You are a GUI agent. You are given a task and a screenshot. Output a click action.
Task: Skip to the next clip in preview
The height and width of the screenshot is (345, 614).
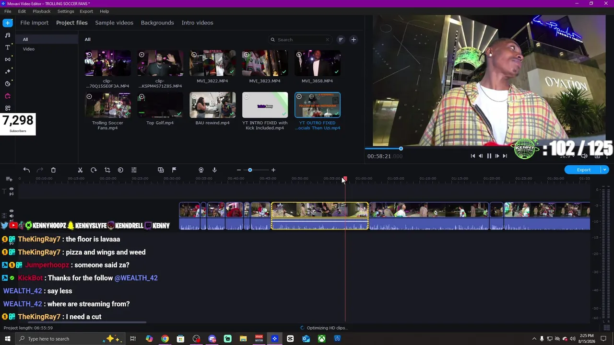(x=505, y=156)
